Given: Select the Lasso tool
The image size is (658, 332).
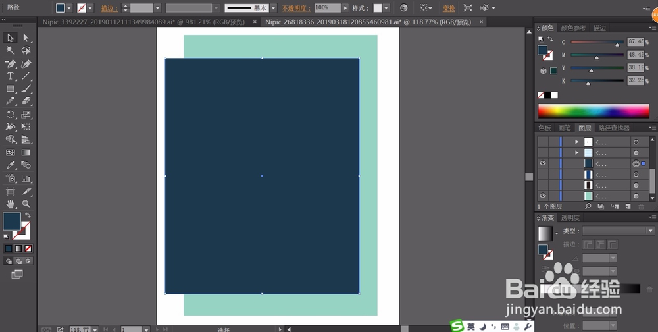Looking at the screenshot, I should (x=26, y=51).
